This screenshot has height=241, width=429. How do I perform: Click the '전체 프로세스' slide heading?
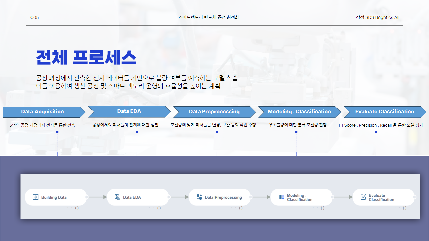point(86,58)
